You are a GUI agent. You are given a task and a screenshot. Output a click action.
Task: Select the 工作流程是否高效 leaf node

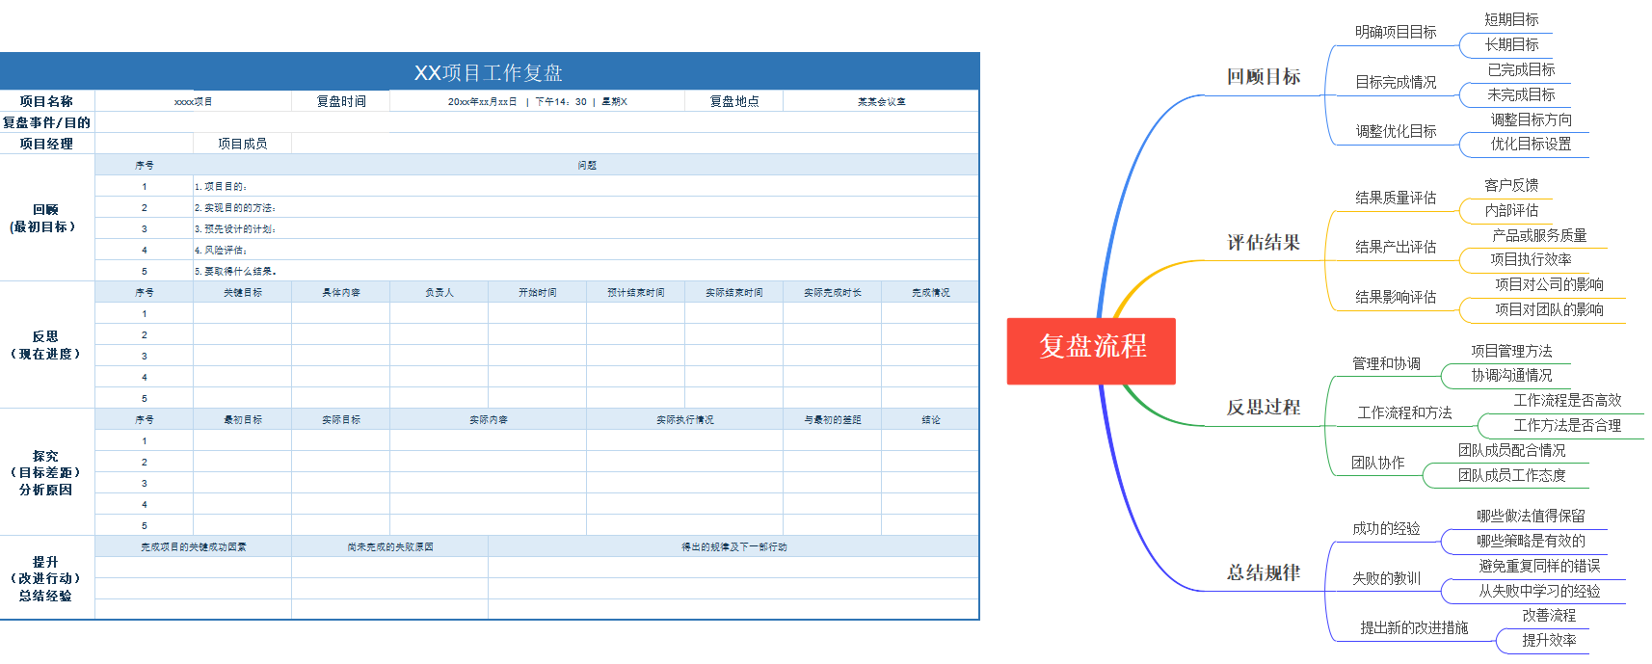point(1566,400)
